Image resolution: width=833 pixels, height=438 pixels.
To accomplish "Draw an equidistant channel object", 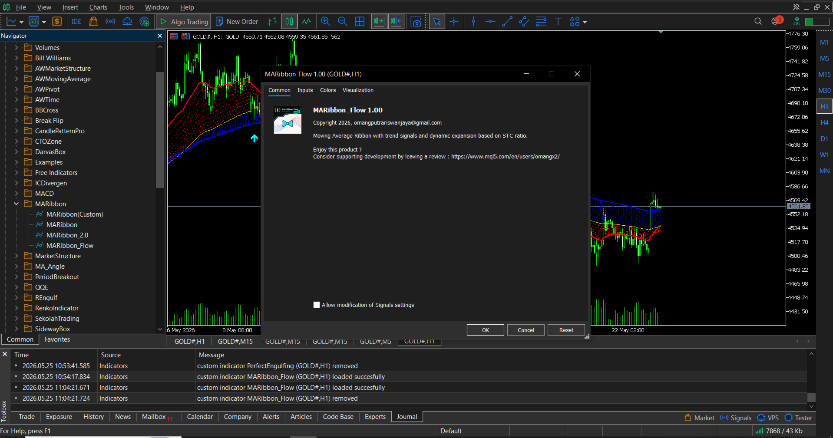I will pos(524,22).
